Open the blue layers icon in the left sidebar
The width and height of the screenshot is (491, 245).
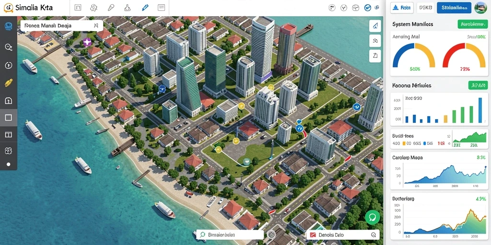coord(9,27)
